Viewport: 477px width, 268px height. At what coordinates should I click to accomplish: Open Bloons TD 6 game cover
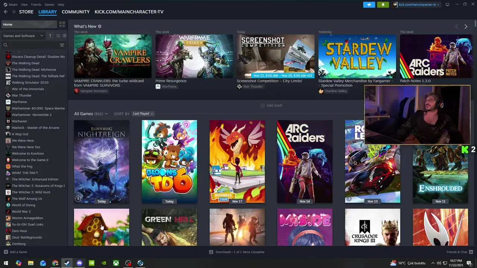click(169, 162)
